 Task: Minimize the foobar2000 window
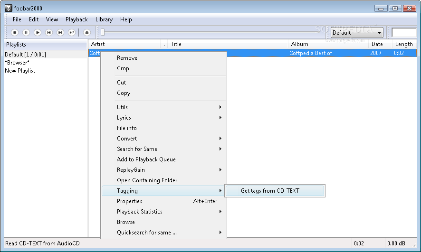(x=381, y=9)
